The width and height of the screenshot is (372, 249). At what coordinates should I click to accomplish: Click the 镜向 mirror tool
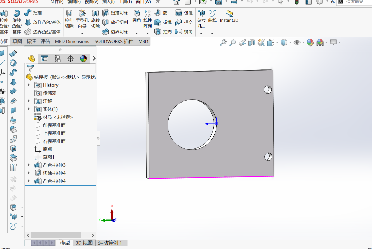pos(184,32)
